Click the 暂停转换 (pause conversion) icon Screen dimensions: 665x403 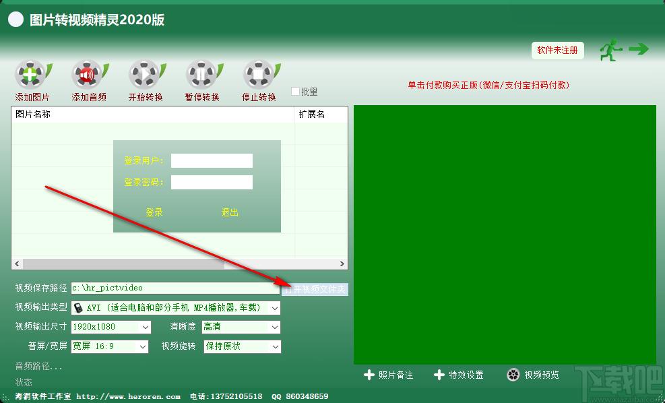pos(203,75)
